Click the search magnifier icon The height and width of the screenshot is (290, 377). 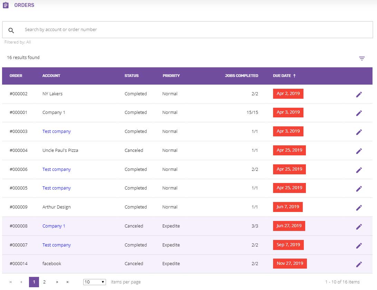click(11, 30)
